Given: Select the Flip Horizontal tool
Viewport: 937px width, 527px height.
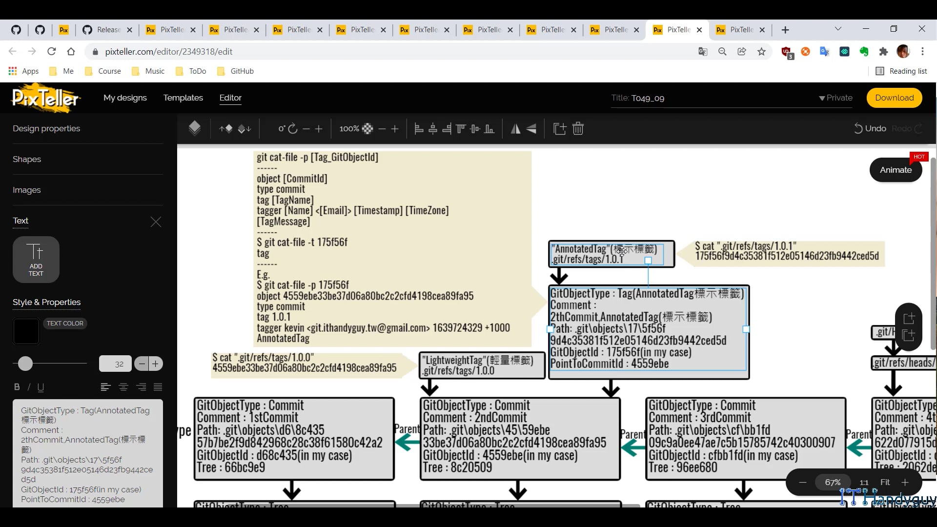Looking at the screenshot, I should 517,128.
